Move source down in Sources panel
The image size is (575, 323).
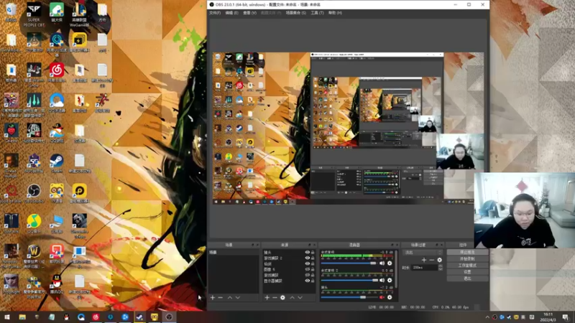[300, 298]
